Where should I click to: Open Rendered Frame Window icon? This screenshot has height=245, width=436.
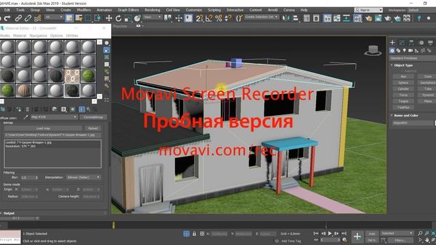[378, 18]
